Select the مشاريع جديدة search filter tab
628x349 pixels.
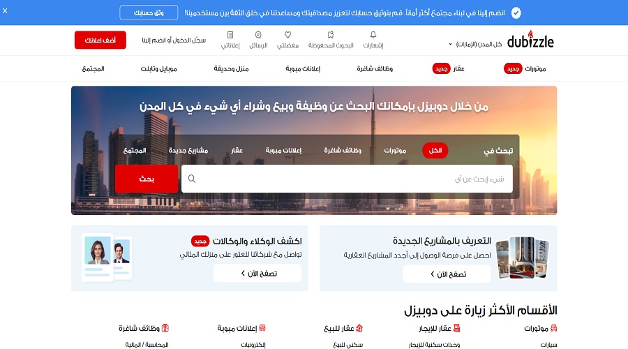click(188, 150)
